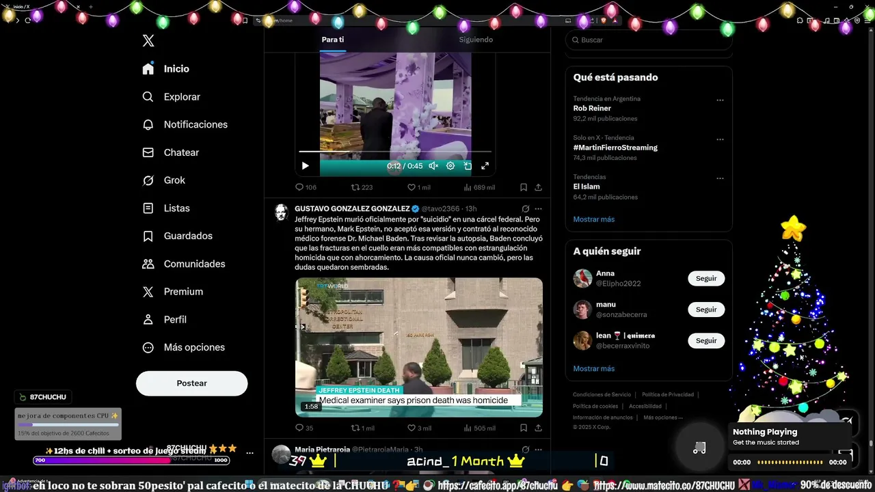Viewport: 875px width, 492px height.
Task: Open Rob Reiner trend
Action: click(x=592, y=109)
